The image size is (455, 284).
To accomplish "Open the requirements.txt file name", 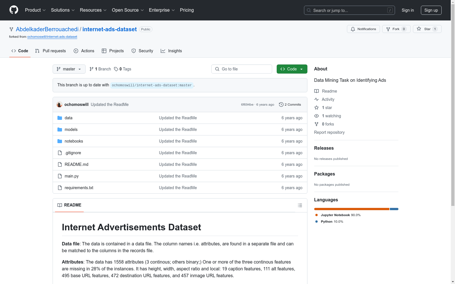I will [x=79, y=188].
